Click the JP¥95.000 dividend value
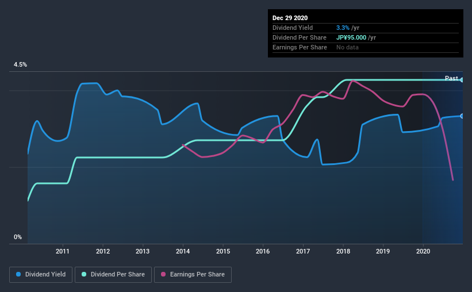 (351, 37)
